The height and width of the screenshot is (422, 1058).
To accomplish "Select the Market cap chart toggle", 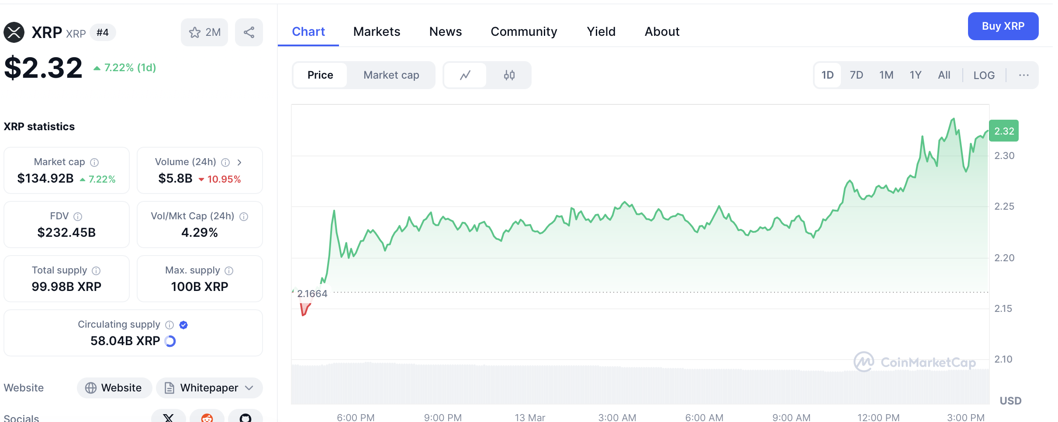I will click(x=391, y=75).
